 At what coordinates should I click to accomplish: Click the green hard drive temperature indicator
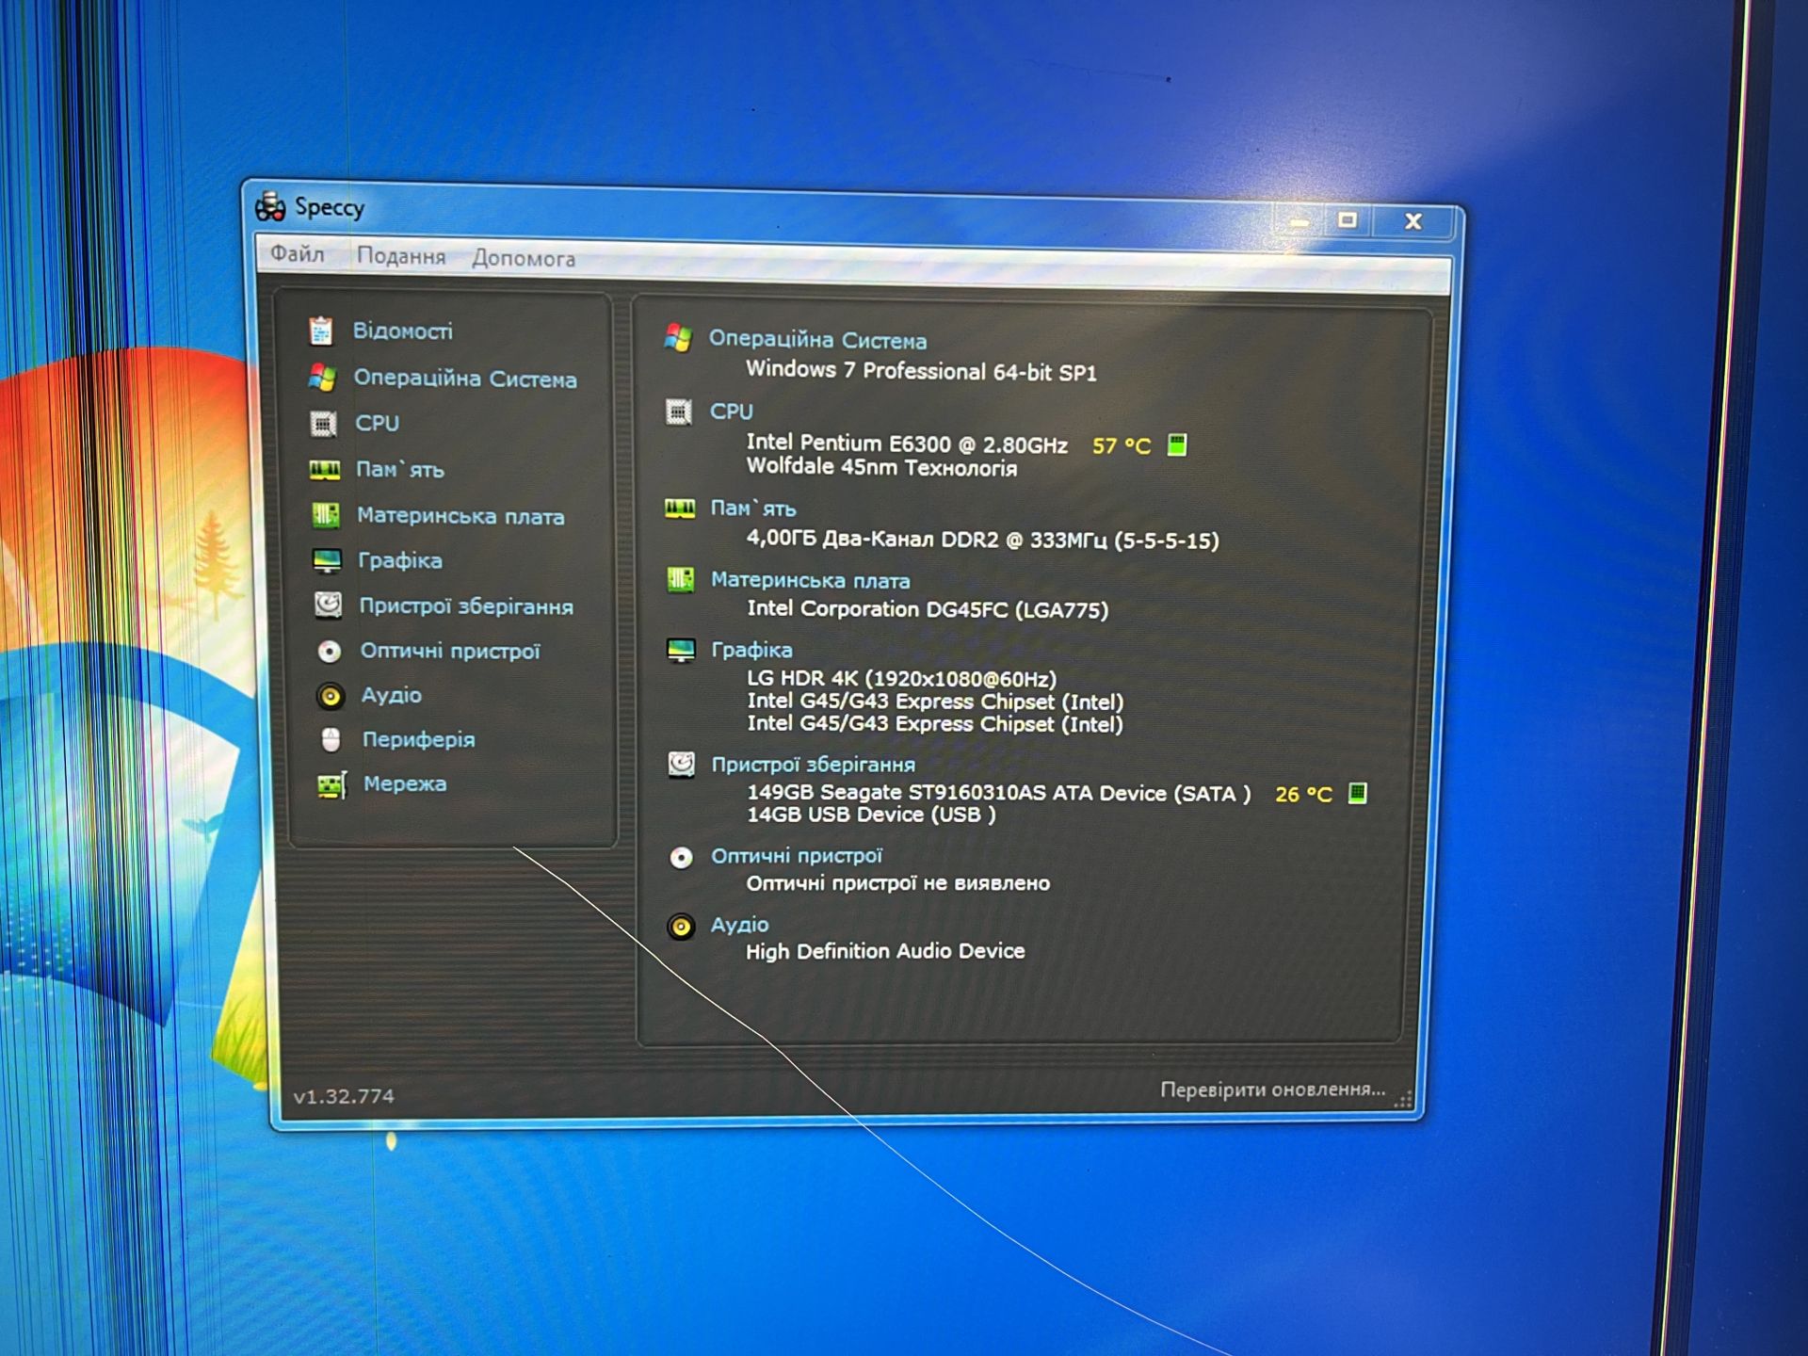(x=1357, y=793)
